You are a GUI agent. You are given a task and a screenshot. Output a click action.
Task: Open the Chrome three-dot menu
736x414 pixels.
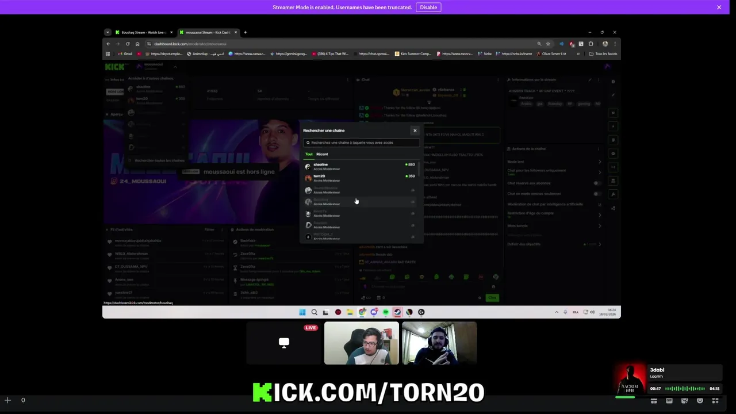[615, 44]
